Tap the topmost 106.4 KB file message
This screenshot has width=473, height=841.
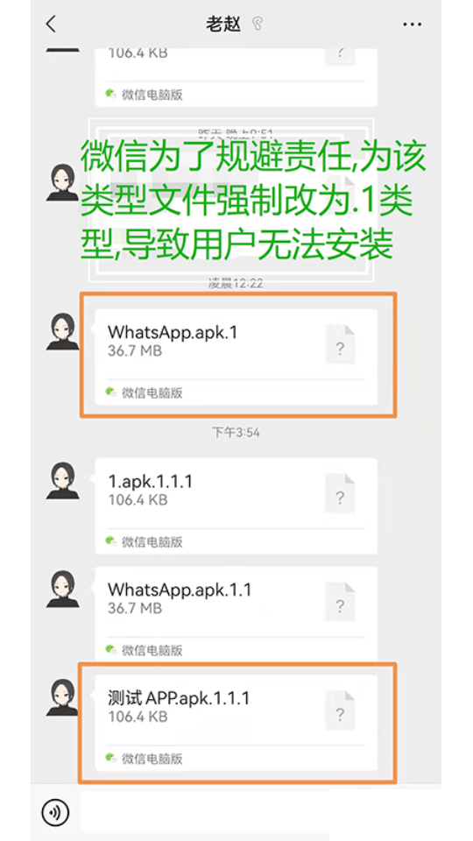coord(236,77)
